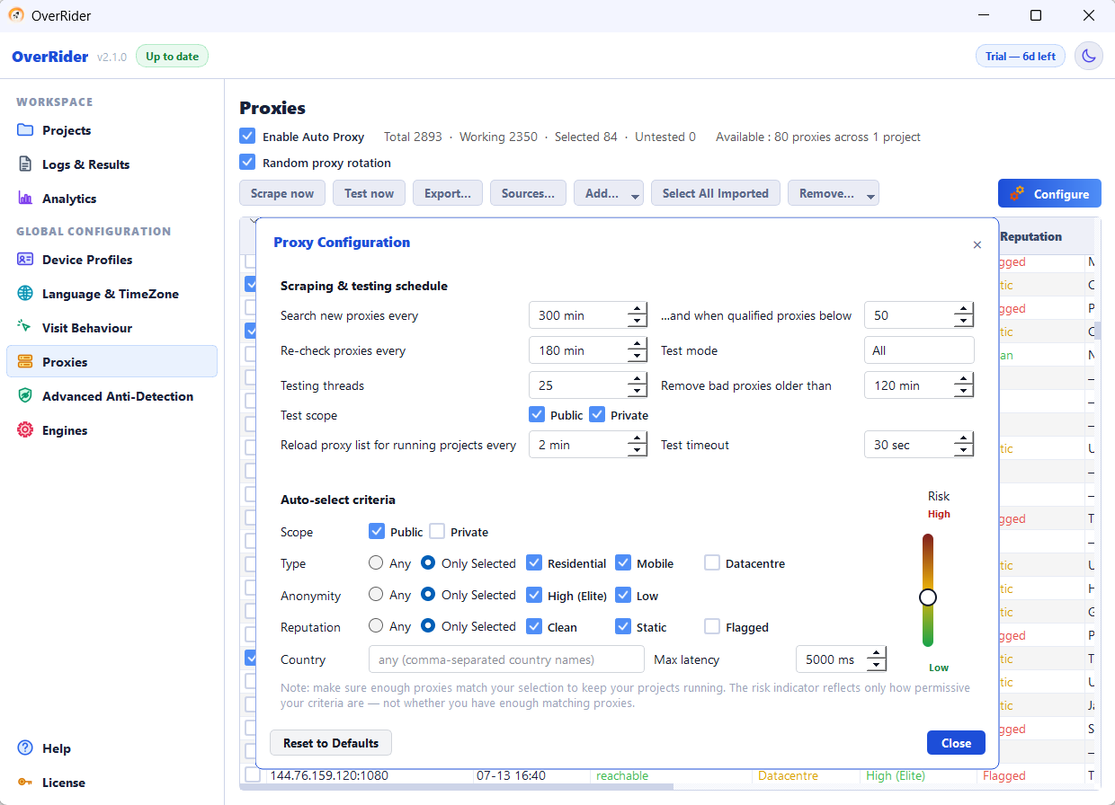This screenshot has height=805, width=1115.
Task: Select Any for Type
Action: [377, 563]
